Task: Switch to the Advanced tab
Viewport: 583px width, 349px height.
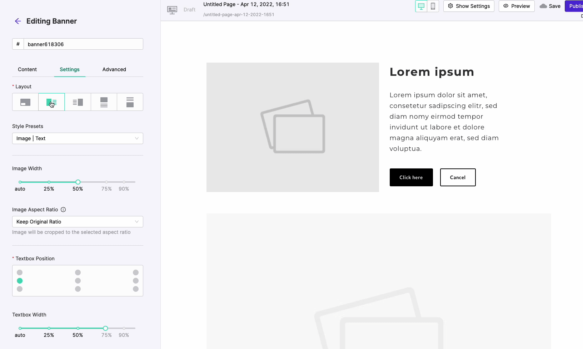Action: pyautogui.click(x=114, y=69)
